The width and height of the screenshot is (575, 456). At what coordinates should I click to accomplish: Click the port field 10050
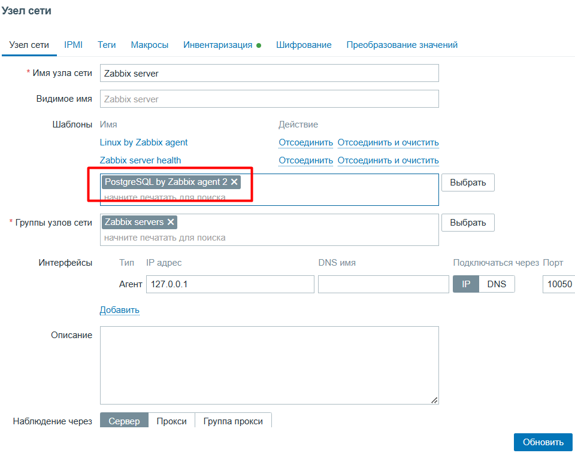click(559, 284)
